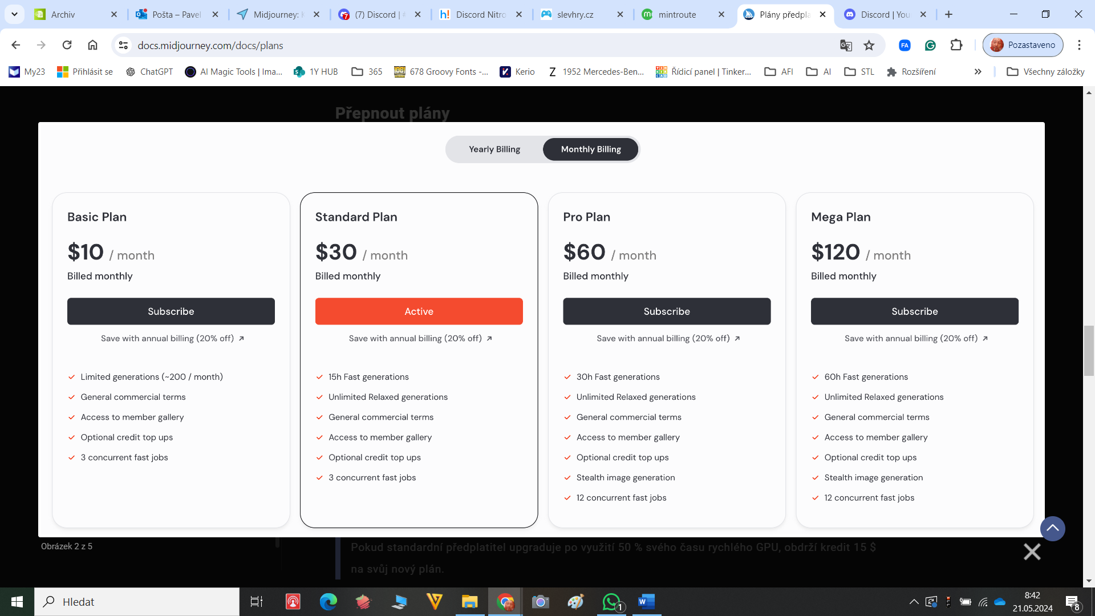Click the Google Translate icon in address bar
This screenshot has height=616, width=1095.
tap(846, 45)
